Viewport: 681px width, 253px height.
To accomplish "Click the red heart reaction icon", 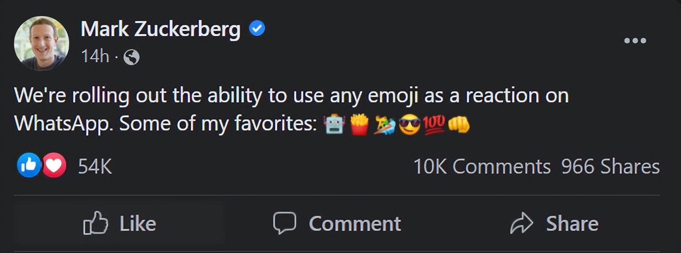I will [54, 165].
